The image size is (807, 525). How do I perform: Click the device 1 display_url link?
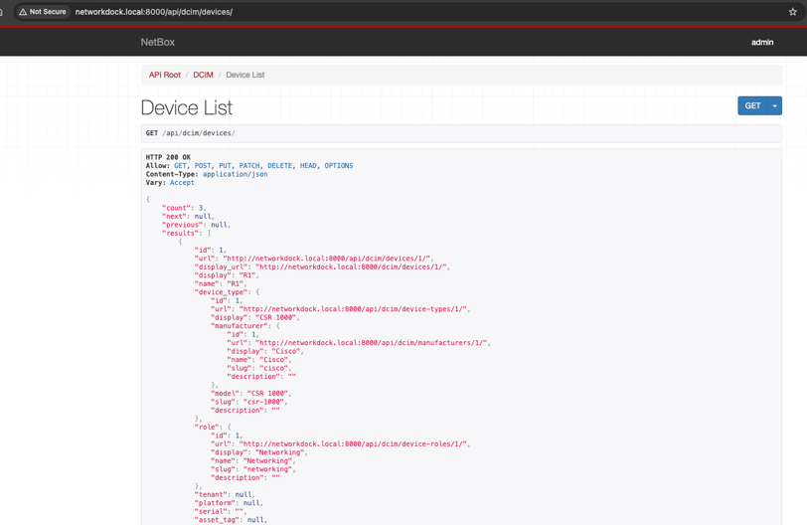point(352,266)
